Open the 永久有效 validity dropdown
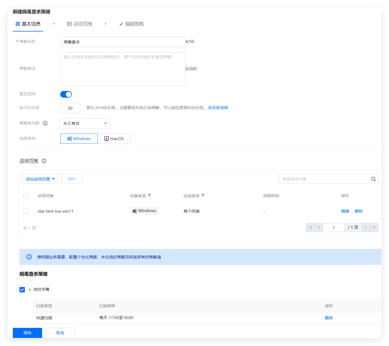Image resolution: width=389 pixels, height=346 pixels. pyautogui.click(x=85, y=124)
